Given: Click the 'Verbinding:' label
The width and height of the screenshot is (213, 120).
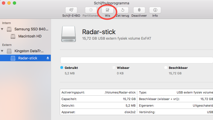Looking at the screenshot, I should 147,112.
